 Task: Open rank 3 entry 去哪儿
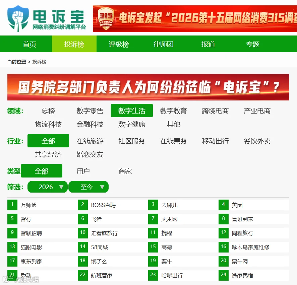170,205
